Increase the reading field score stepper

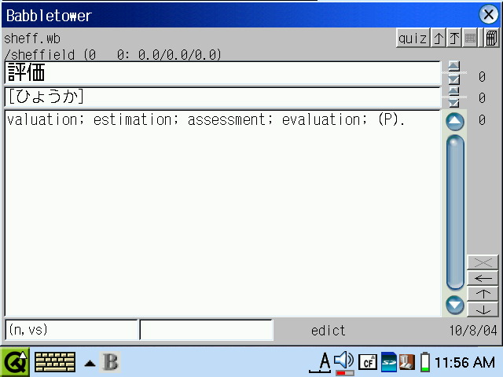pos(453,91)
